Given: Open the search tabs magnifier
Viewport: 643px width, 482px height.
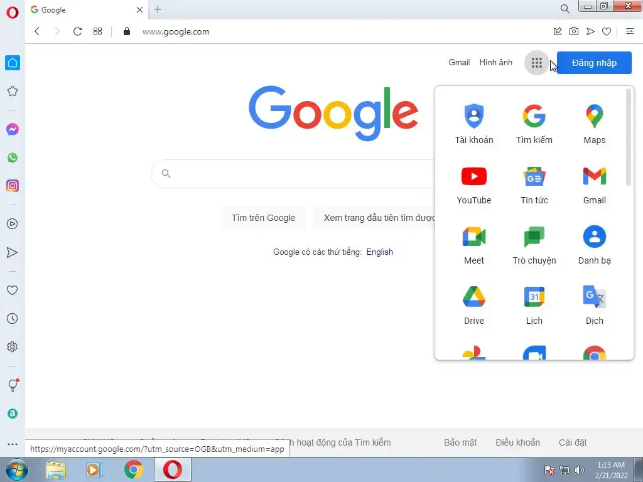Looking at the screenshot, I should [x=565, y=9].
